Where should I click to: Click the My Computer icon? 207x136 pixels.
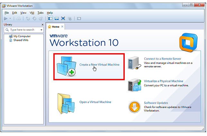[11, 36]
